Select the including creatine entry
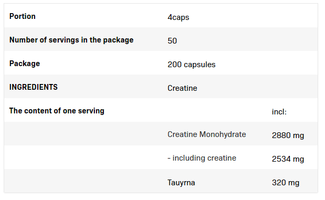 (x=202, y=158)
